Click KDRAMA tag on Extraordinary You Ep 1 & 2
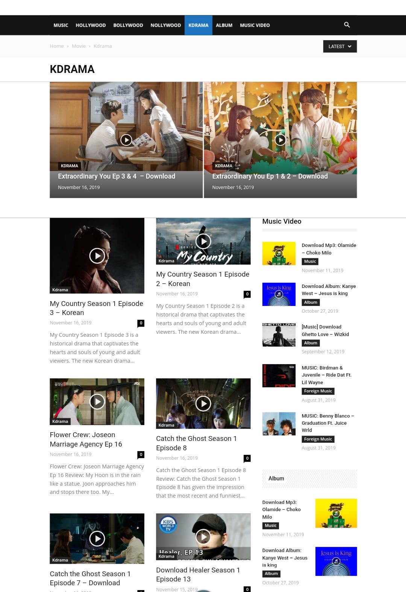406x592 pixels. coord(224,166)
